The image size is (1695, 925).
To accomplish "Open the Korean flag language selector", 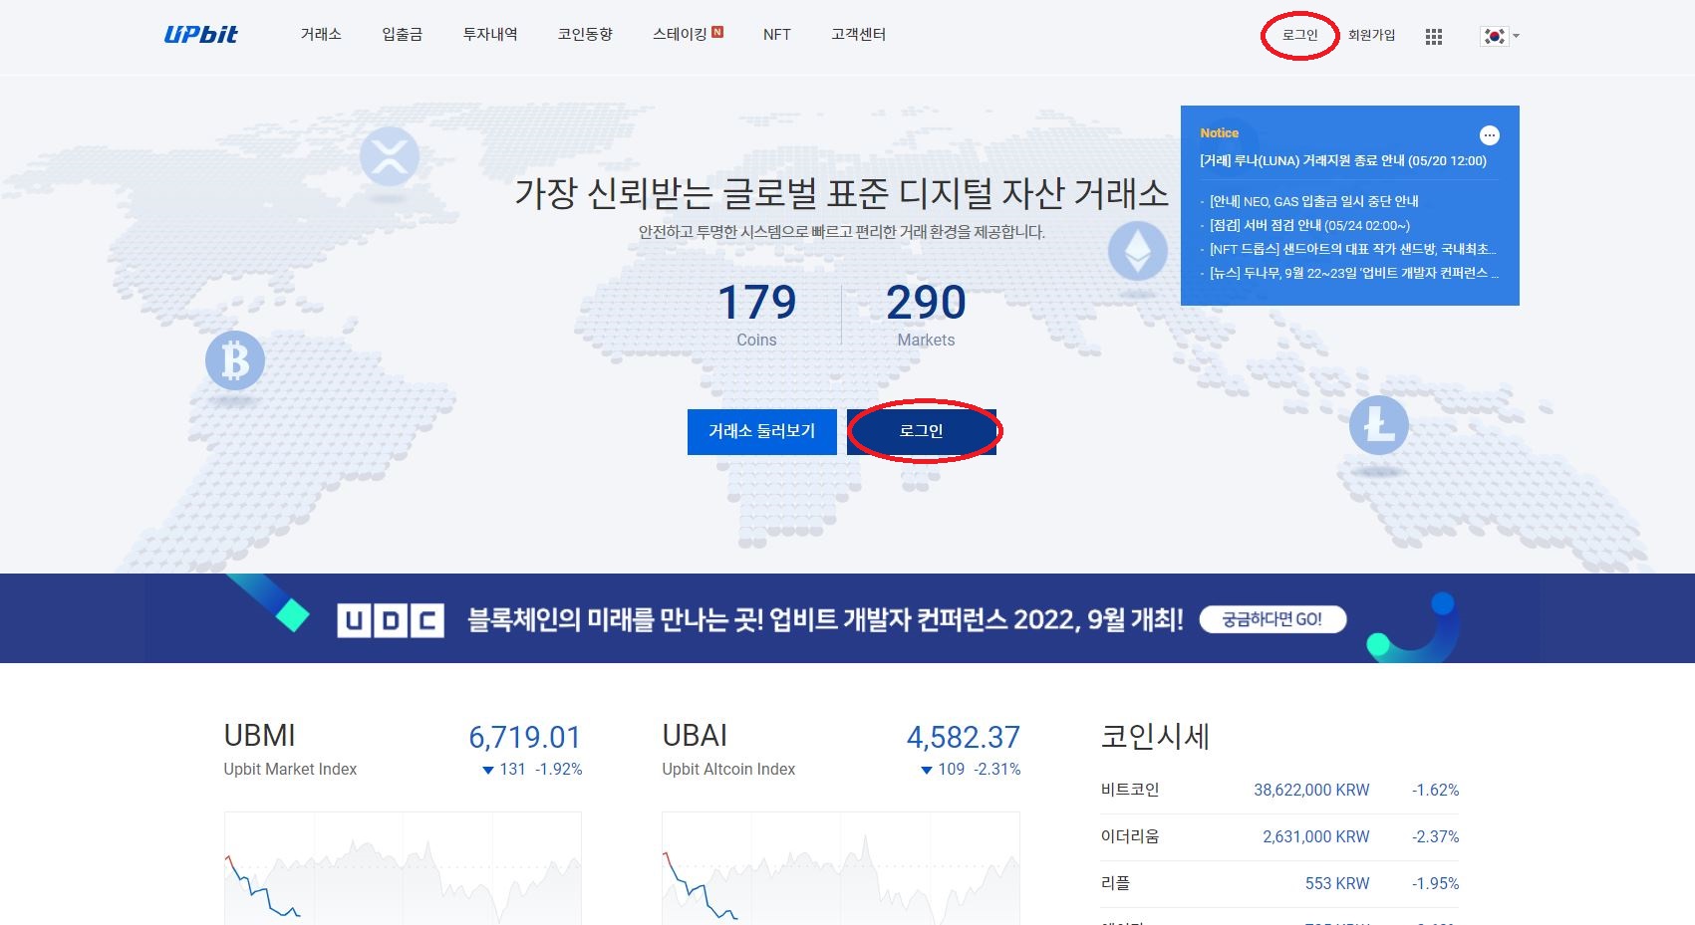I will coord(1500,36).
